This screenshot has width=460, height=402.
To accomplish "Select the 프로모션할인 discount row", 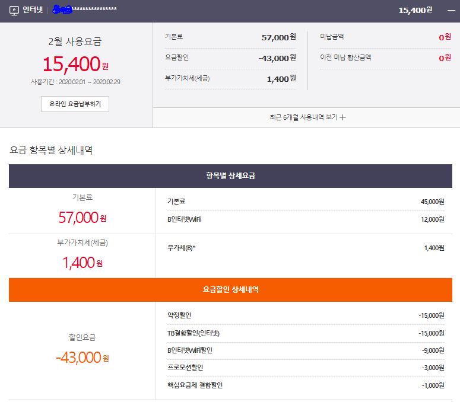I will 305,368.
